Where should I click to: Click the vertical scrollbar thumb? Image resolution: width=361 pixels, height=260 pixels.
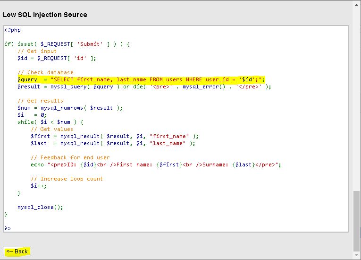click(356, 221)
